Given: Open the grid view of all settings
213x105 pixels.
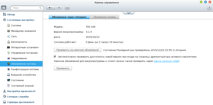Looking at the screenshot, I should coord(67,8).
